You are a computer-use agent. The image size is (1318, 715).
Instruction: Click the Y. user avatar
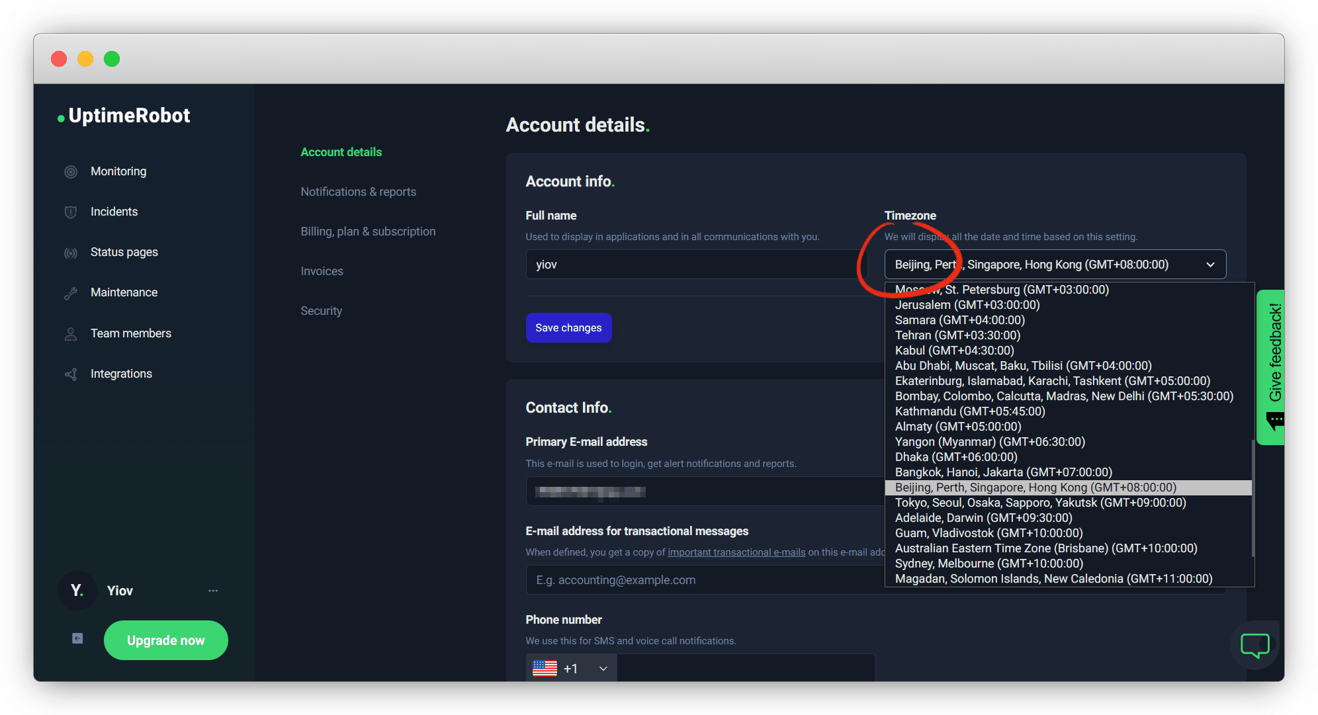click(77, 590)
